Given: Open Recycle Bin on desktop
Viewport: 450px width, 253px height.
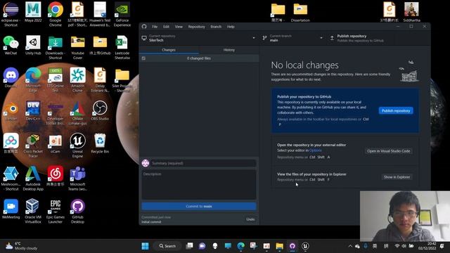Looking at the screenshot, I should [x=100, y=143].
